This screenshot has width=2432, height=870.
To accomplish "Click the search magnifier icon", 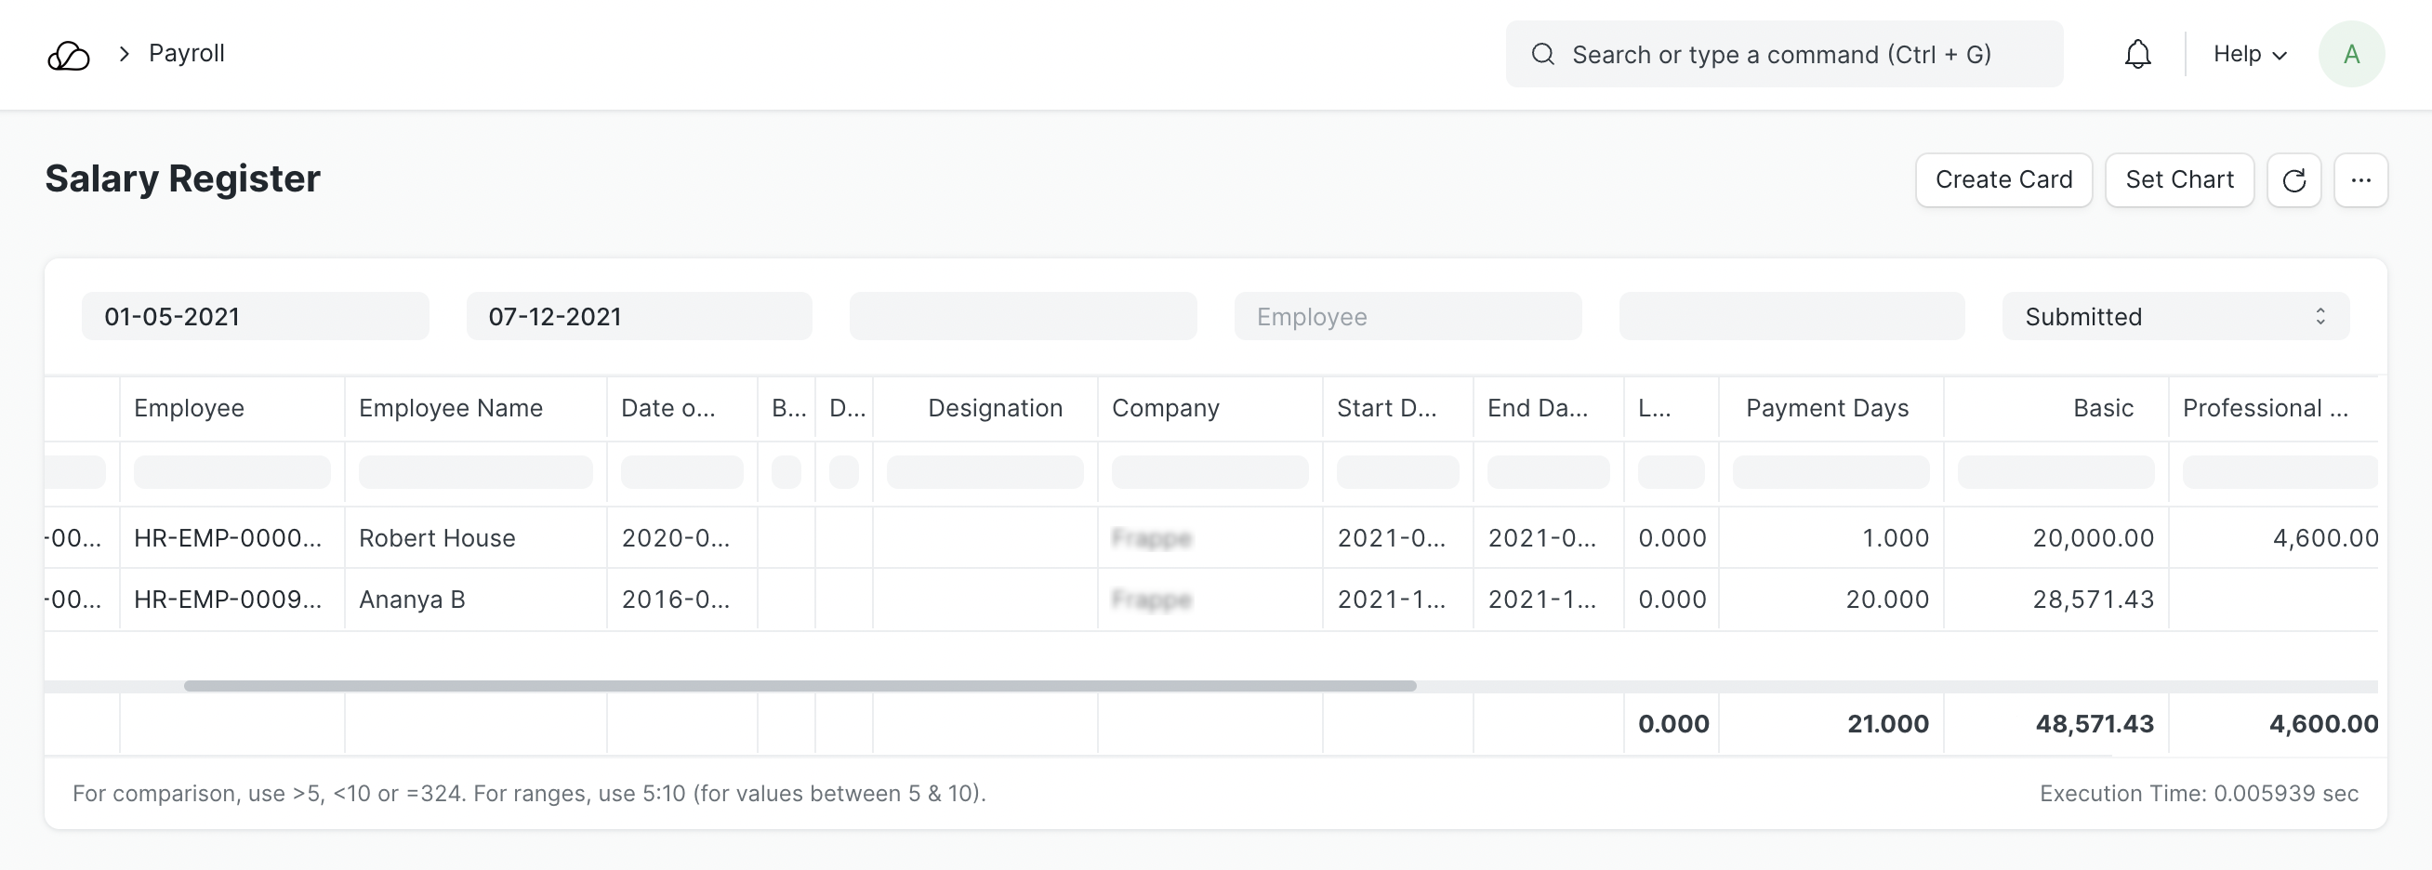I will [x=1542, y=55].
